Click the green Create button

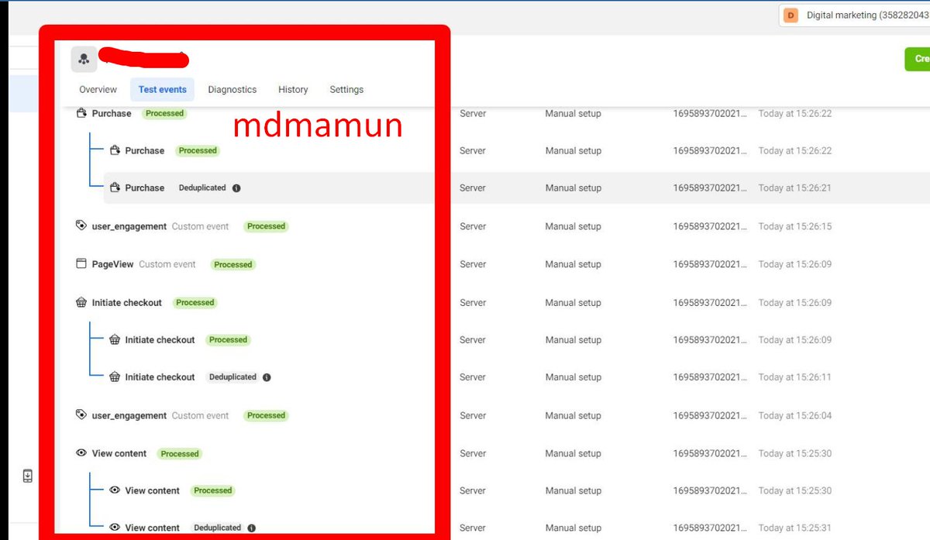pyautogui.click(x=919, y=58)
